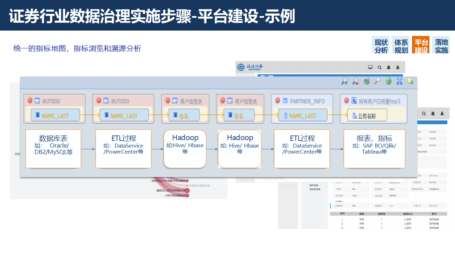Click the zoom-in magnifier in lineage toolbar
This screenshot has height=256, width=455.
[344, 81]
